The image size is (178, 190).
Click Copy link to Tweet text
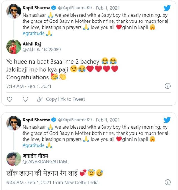coord(65,99)
